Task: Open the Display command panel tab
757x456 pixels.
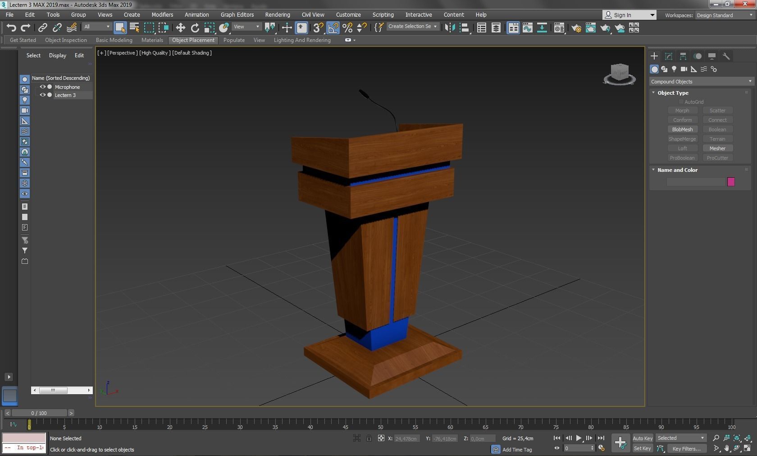Action: (x=712, y=56)
